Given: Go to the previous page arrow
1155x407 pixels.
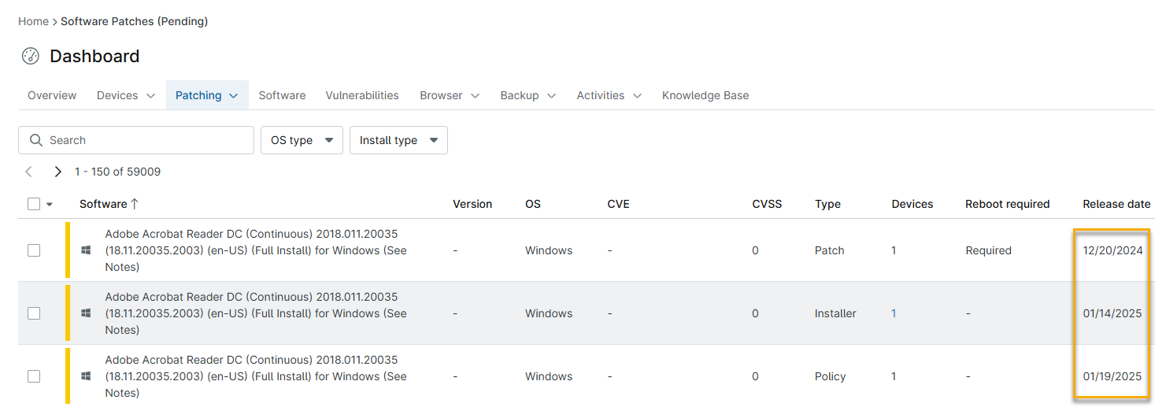Looking at the screenshot, I should coord(29,172).
